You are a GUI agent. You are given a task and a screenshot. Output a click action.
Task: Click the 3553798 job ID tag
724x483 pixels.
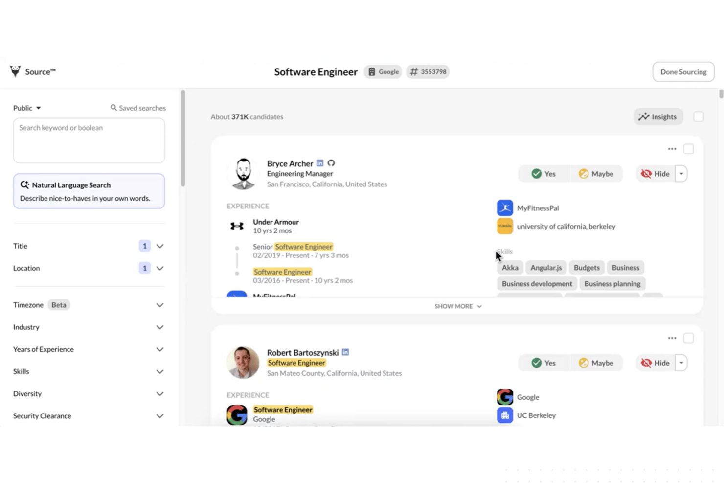[x=428, y=72]
